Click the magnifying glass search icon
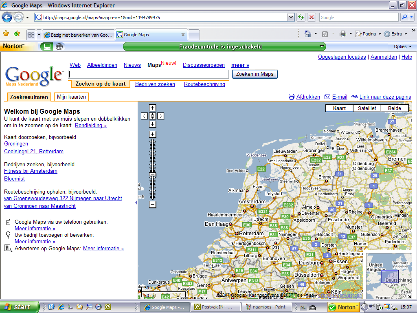417x313 pixels. click(404, 17)
